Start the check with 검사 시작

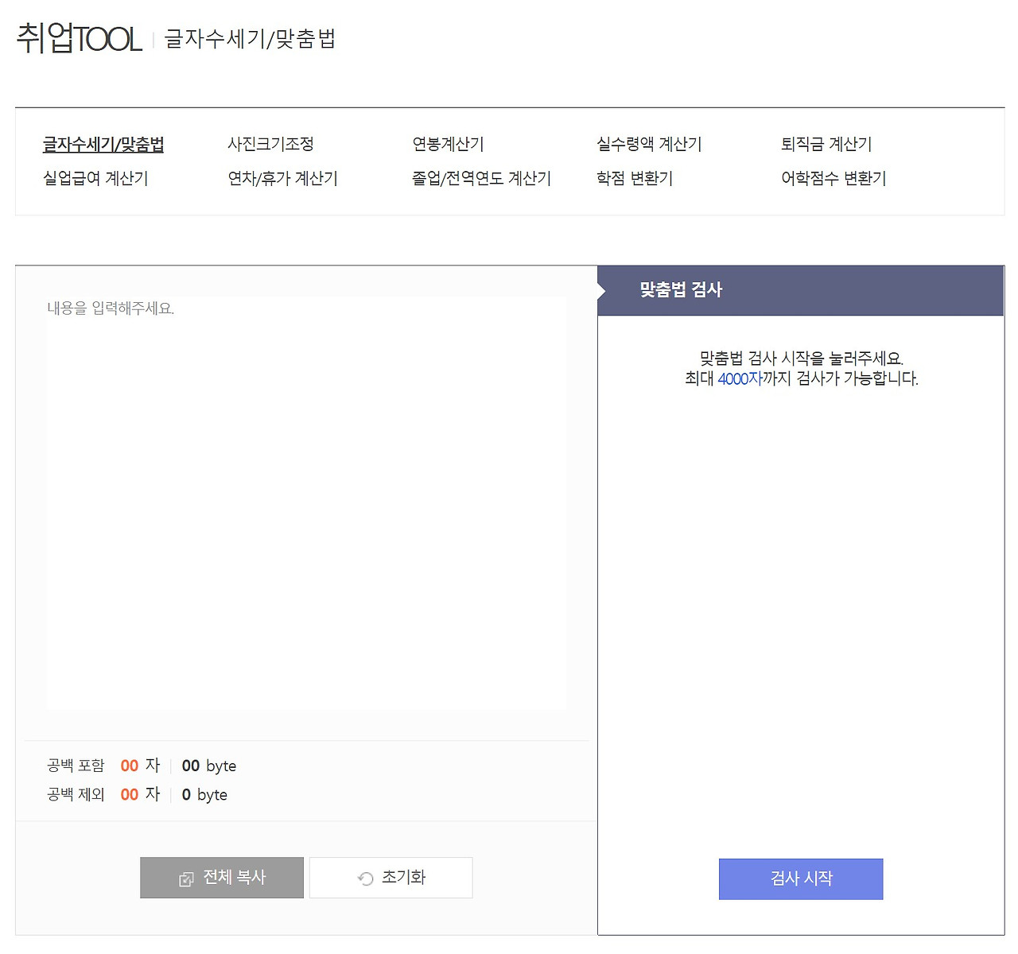pos(801,879)
